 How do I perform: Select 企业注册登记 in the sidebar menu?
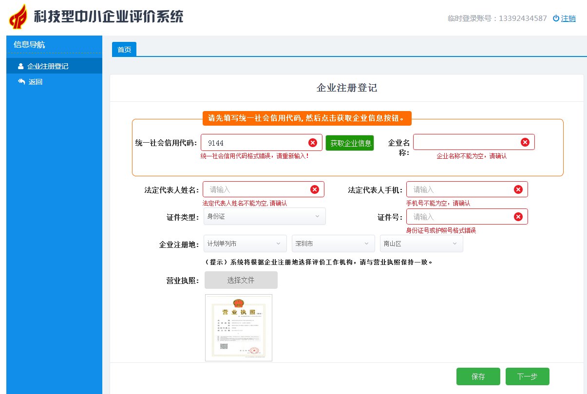[49, 65]
